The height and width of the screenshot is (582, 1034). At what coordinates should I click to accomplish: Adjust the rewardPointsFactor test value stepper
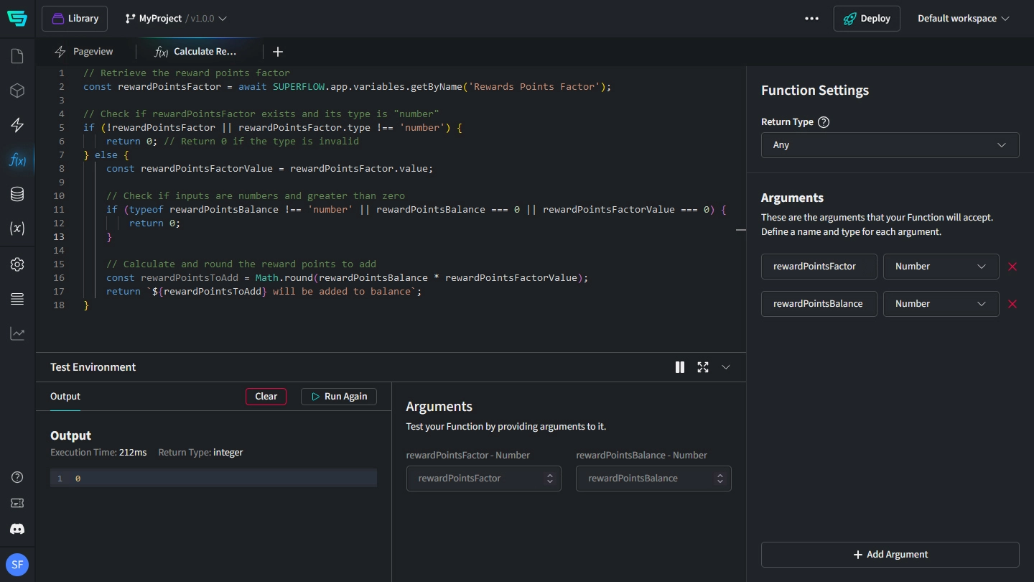click(549, 479)
